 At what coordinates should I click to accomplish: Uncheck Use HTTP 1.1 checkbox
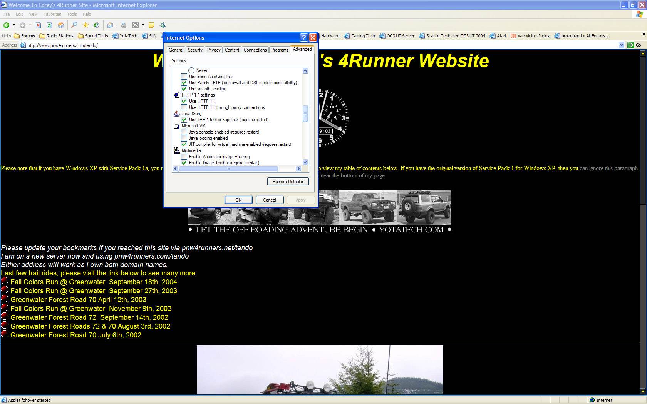pos(184,101)
